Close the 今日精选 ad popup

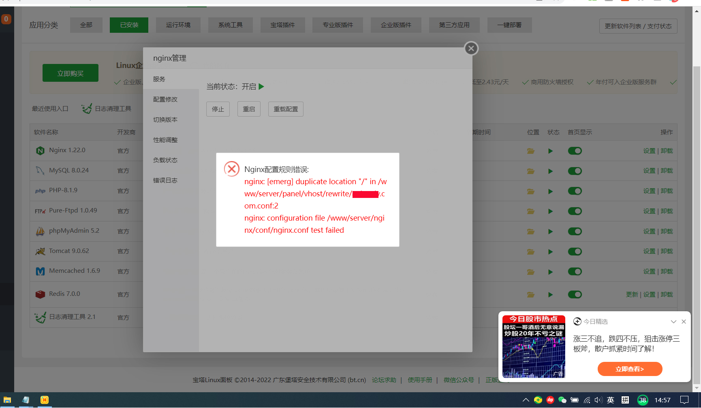[x=684, y=321]
